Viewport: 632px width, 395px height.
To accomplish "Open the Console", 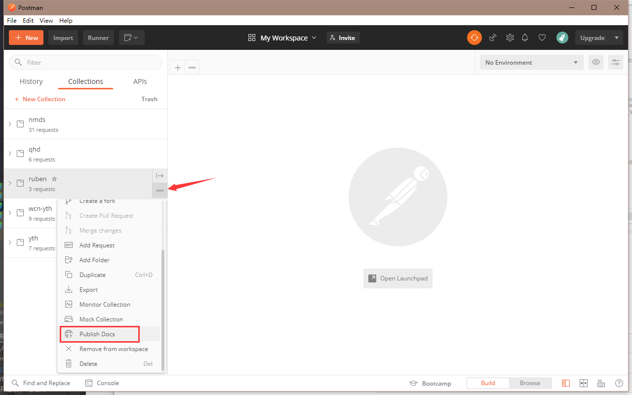I will (x=102, y=383).
